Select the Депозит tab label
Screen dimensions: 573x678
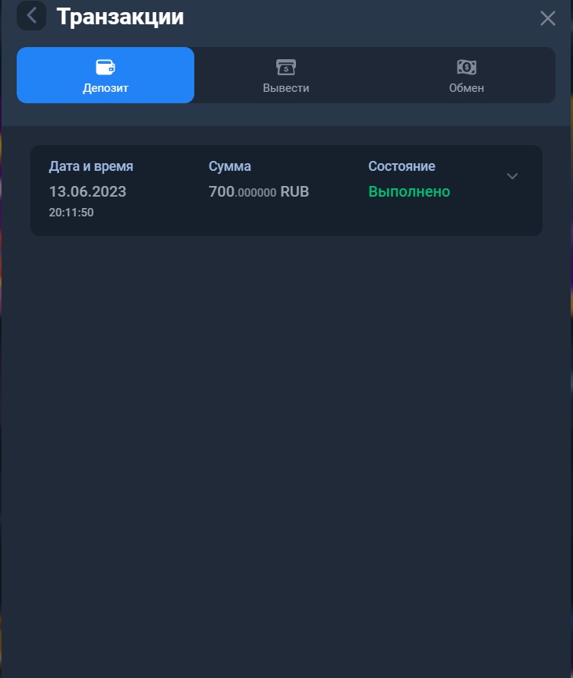(105, 88)
